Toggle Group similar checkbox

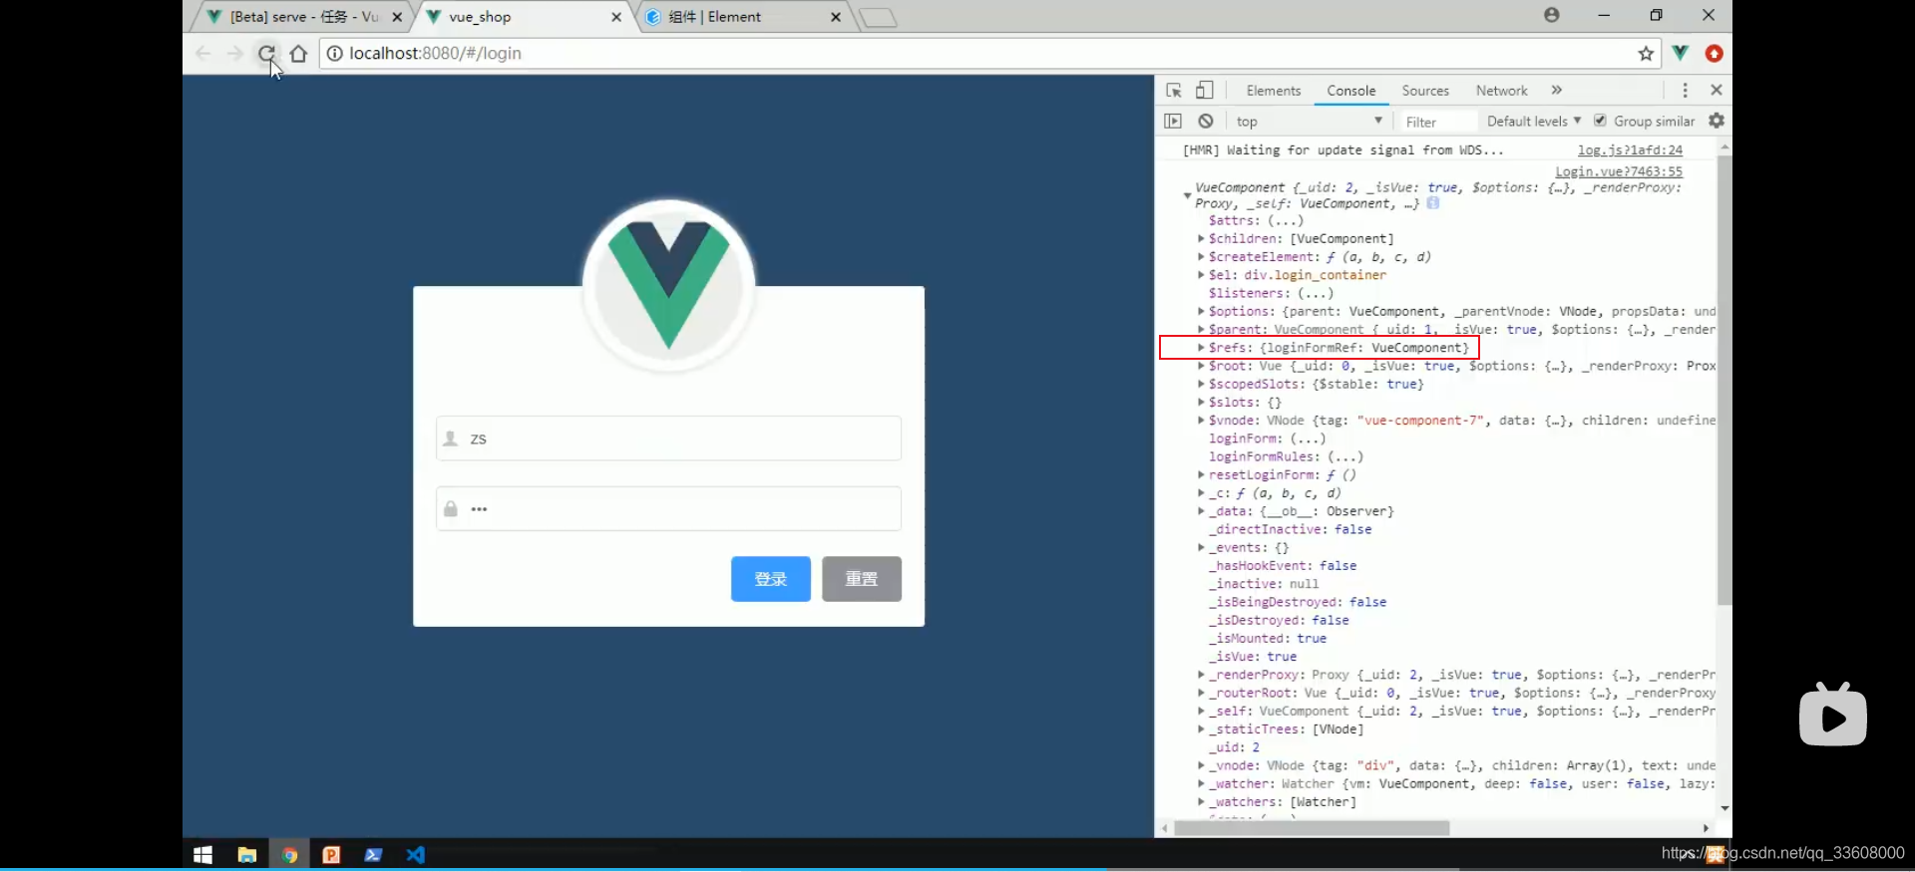[1600, 121]
